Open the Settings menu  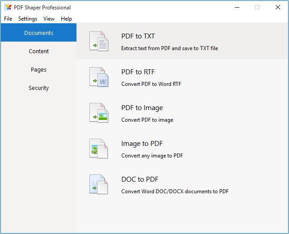click(x=28, y=19)
